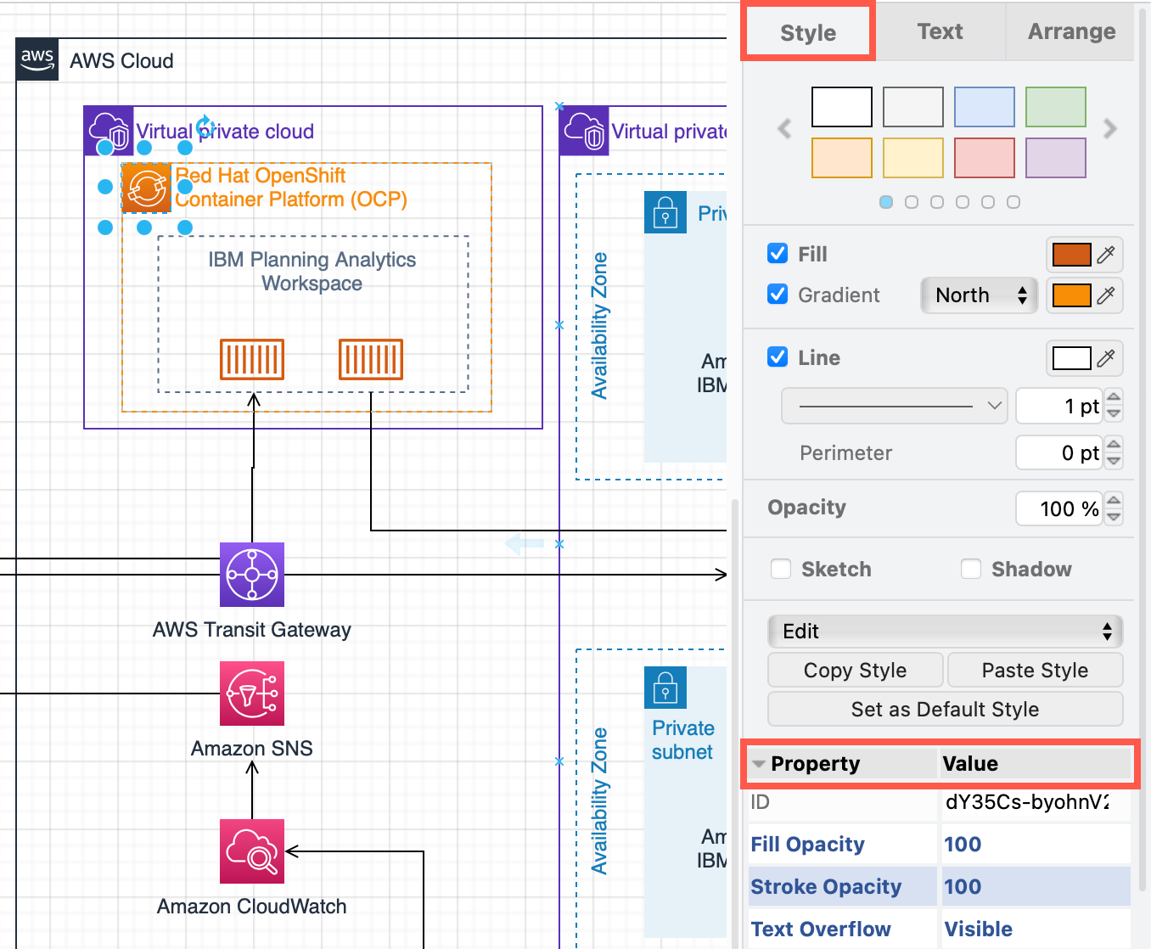Click the AWS Cloud logo badge
Screen dimensions: 1151x949
point(36,59)
